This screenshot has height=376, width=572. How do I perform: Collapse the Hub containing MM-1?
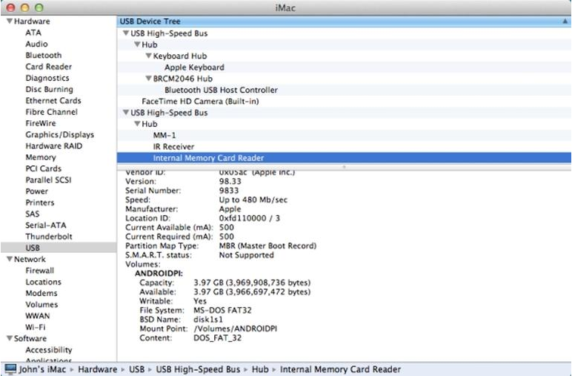137,124
